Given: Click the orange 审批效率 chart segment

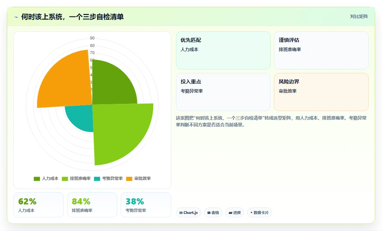Looking at the screenshot, I should pyautogui.click(x=66, y=80).
